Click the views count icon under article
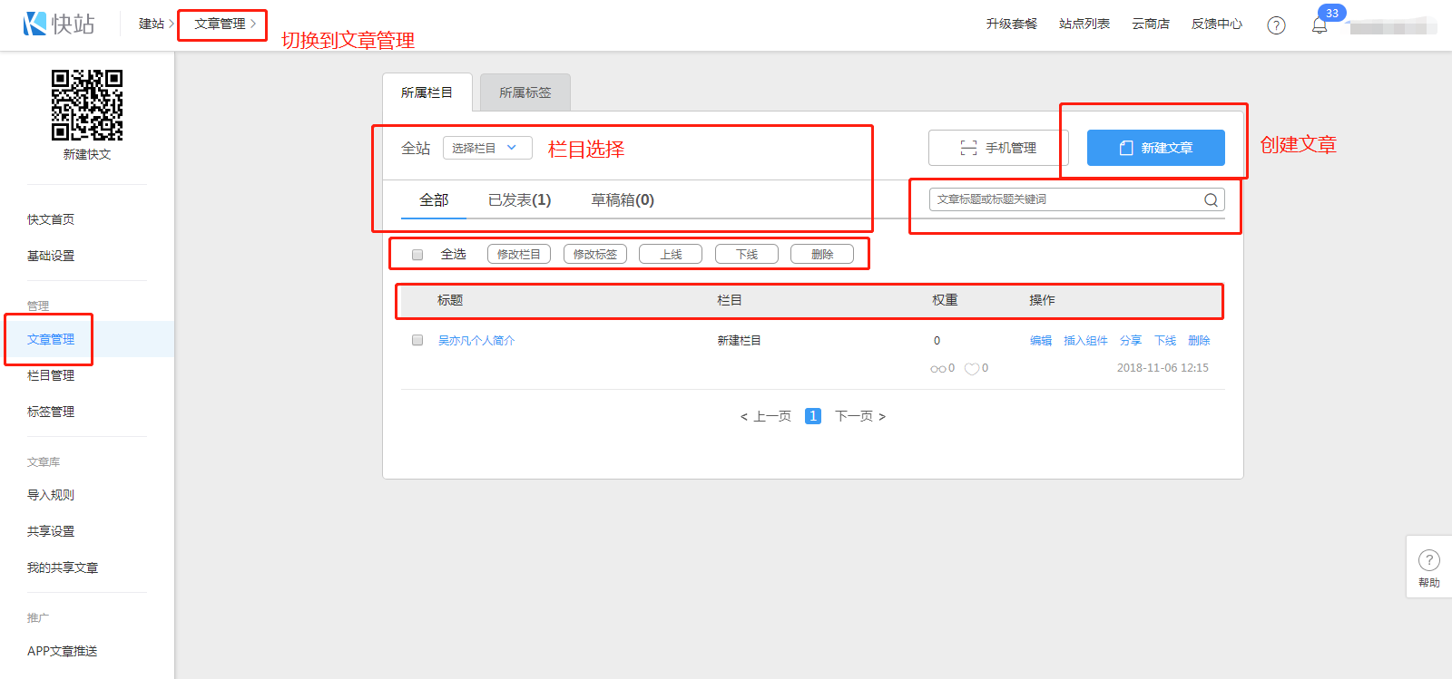 (x=937, y=369)
